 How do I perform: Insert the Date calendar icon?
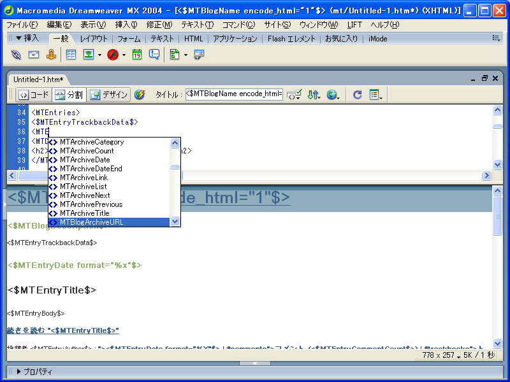coord(137,55)
